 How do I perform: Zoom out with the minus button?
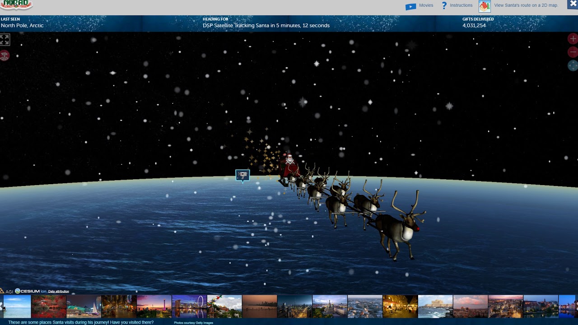573,52
